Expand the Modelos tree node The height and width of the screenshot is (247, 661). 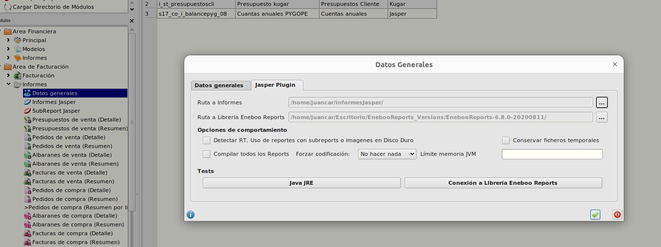8,49
